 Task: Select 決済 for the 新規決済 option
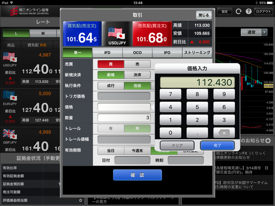point(137,75)
